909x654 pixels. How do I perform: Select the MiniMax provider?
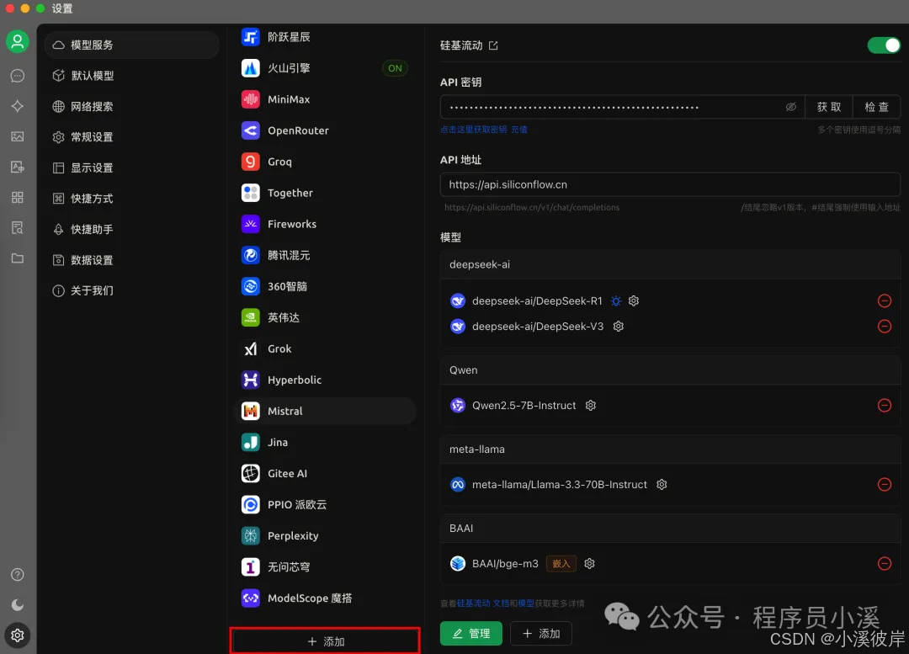click(x=325, y=99)
